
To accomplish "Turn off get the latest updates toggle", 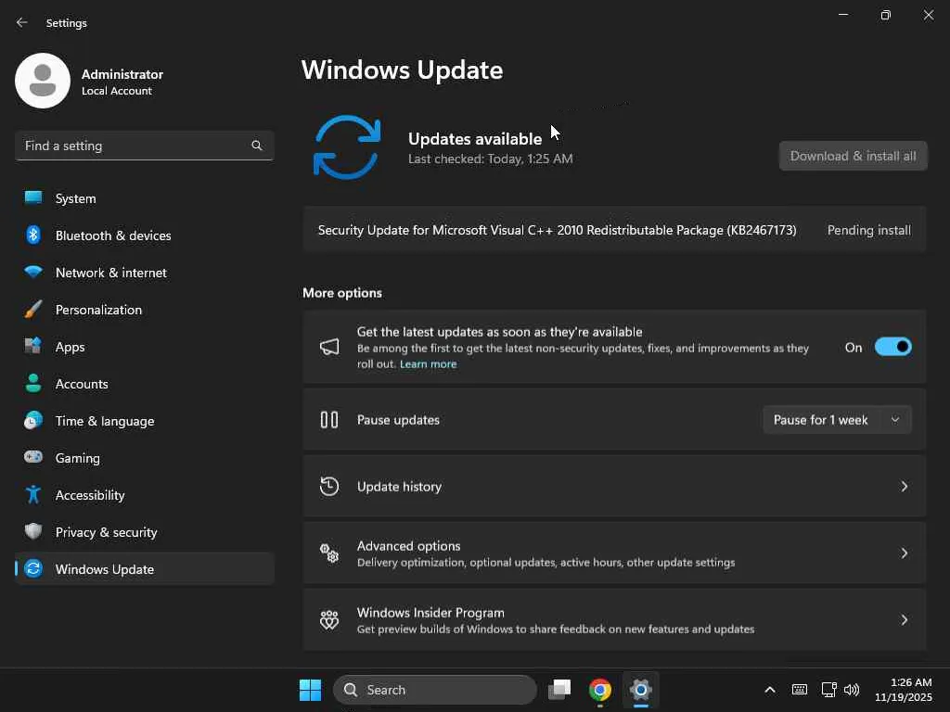I will tap(893, 347).
